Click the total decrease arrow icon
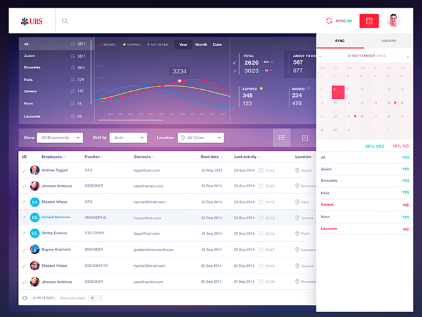The image size is (422, 317). 235,62
